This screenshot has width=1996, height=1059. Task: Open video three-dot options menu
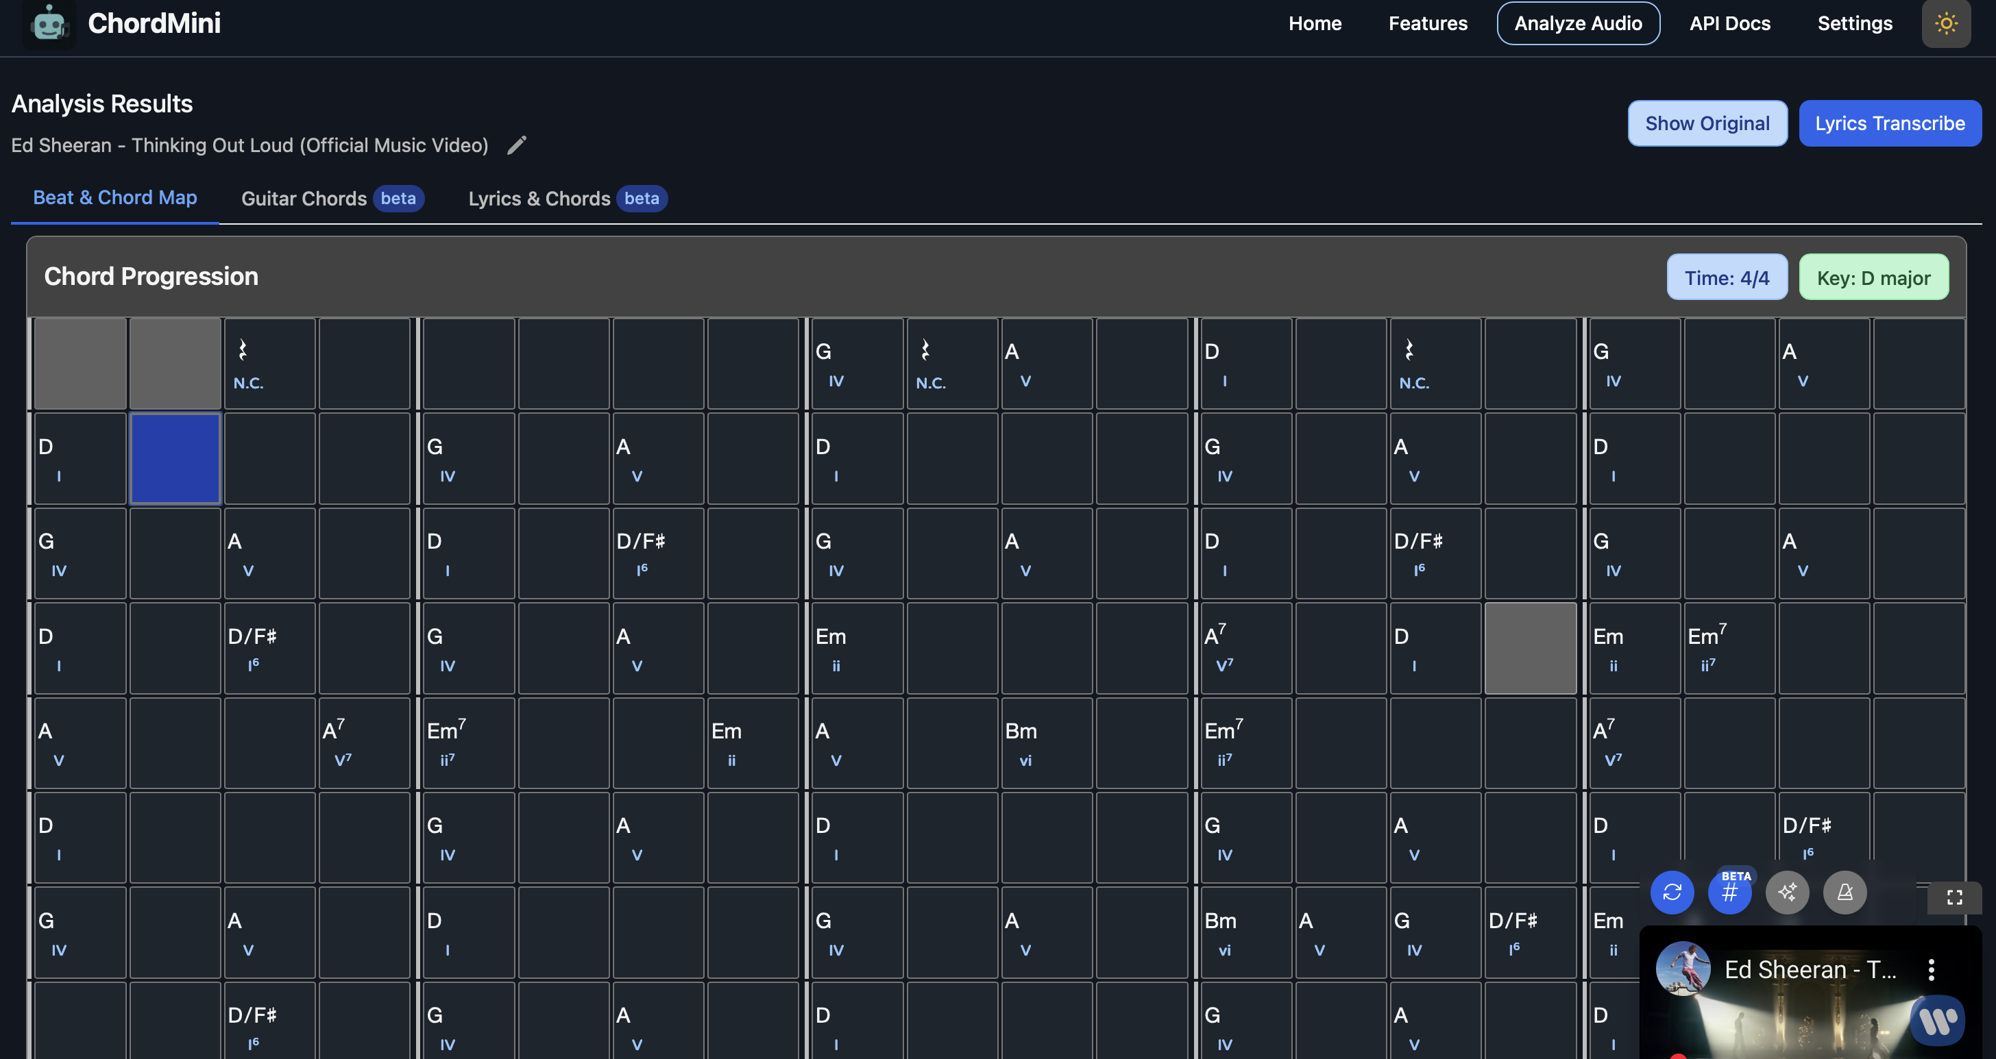coord(1931,969)
